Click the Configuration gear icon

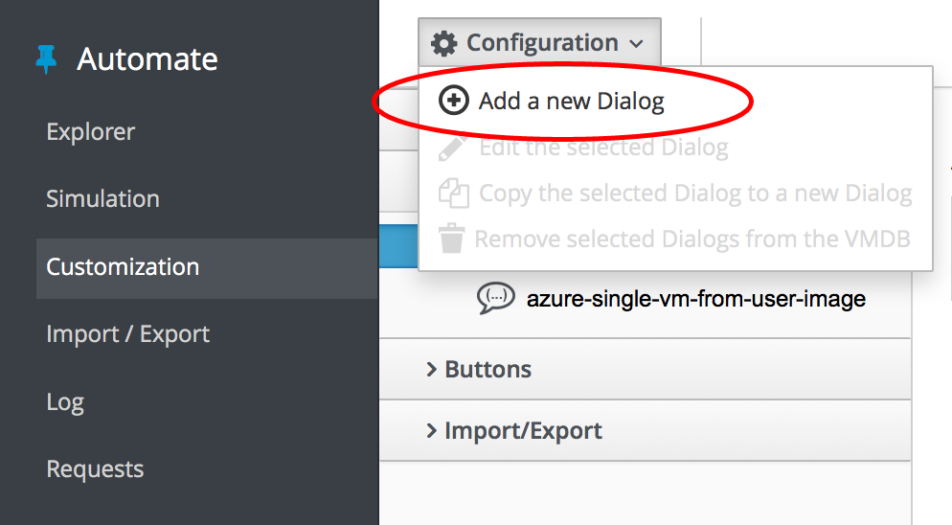pyautogui.click(x=443, y=43)
